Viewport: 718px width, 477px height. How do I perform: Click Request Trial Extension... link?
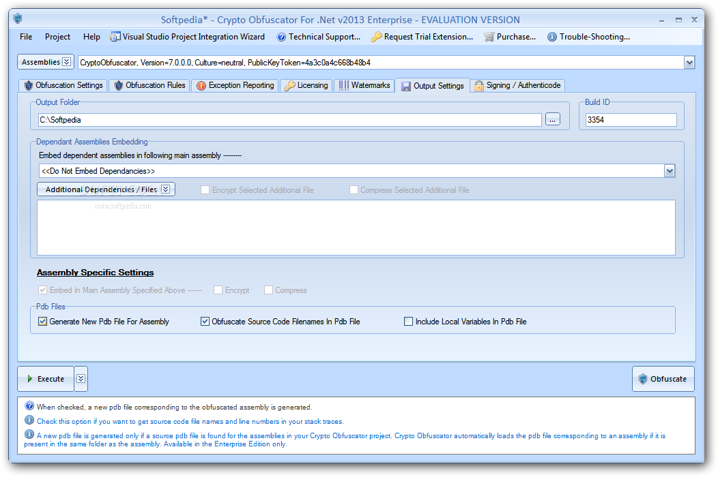pyautogui.click(x=422, y=37)
